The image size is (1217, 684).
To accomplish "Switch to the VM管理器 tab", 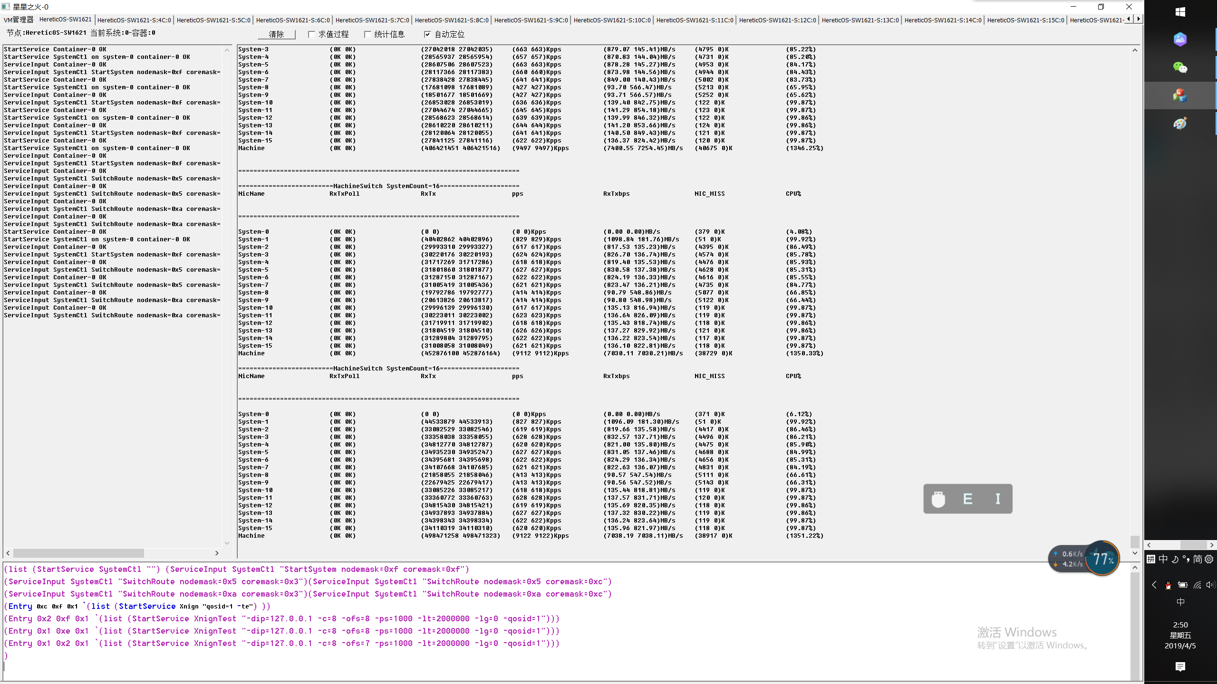I will tap(19, 20).
